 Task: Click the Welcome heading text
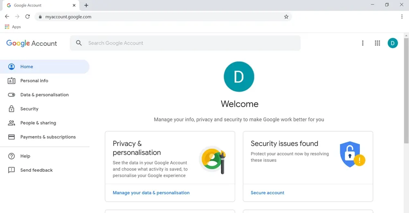[239, 104]
